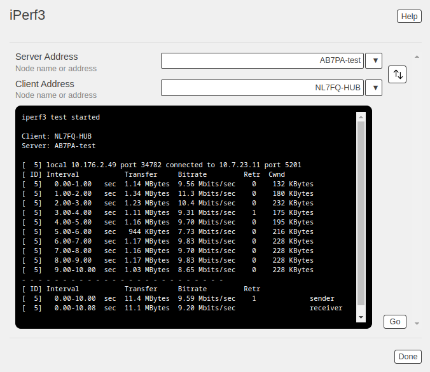Click the Server Address field AB7PA-test

tap(263, 60)
